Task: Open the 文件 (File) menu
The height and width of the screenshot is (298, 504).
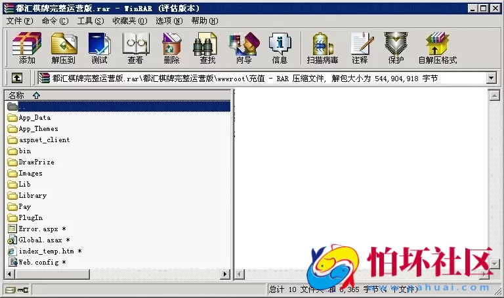Action: [19, 20]
